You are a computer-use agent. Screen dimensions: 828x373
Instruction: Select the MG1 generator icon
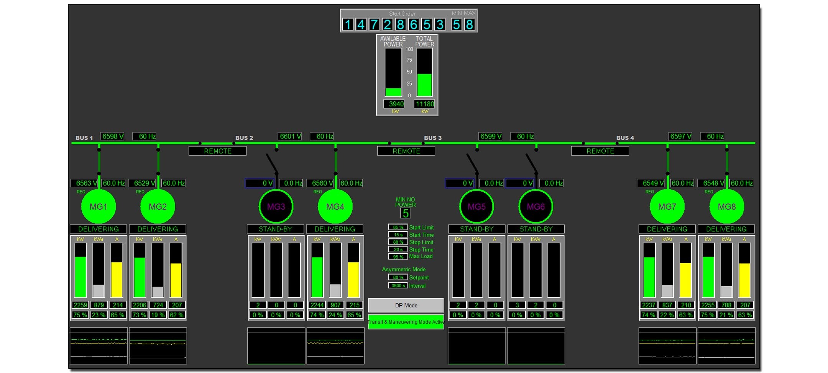(x=98, y=207)
